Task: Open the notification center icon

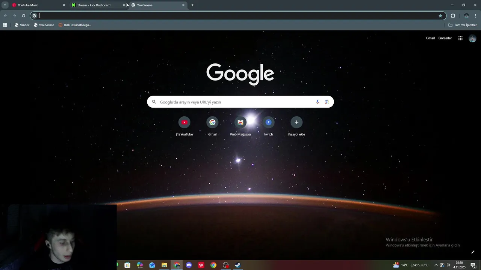Action: (473, 265)
